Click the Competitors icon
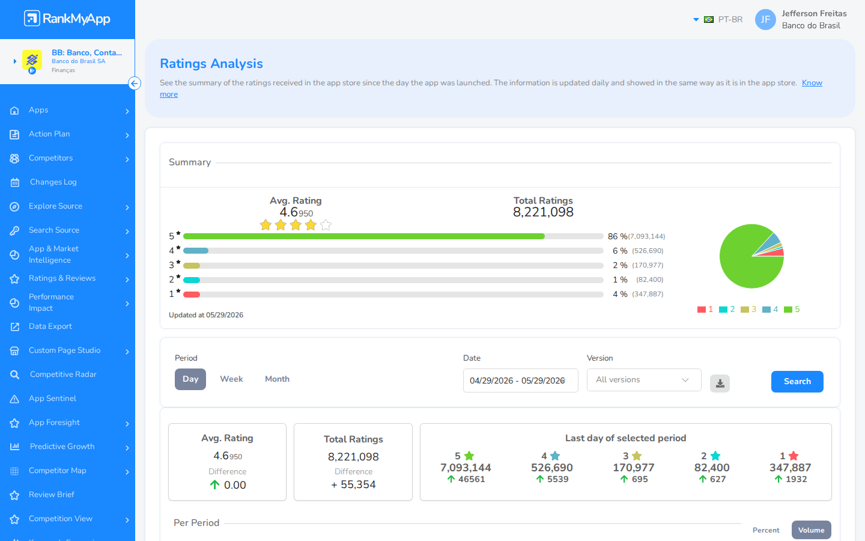Image resolution: width=865 pixels, height=541 pixels. tap(15, 159)
